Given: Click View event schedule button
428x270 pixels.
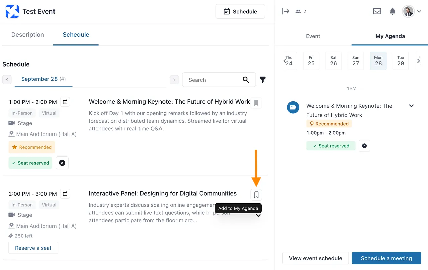Looking at the screenshot, I should coord(315,258).
